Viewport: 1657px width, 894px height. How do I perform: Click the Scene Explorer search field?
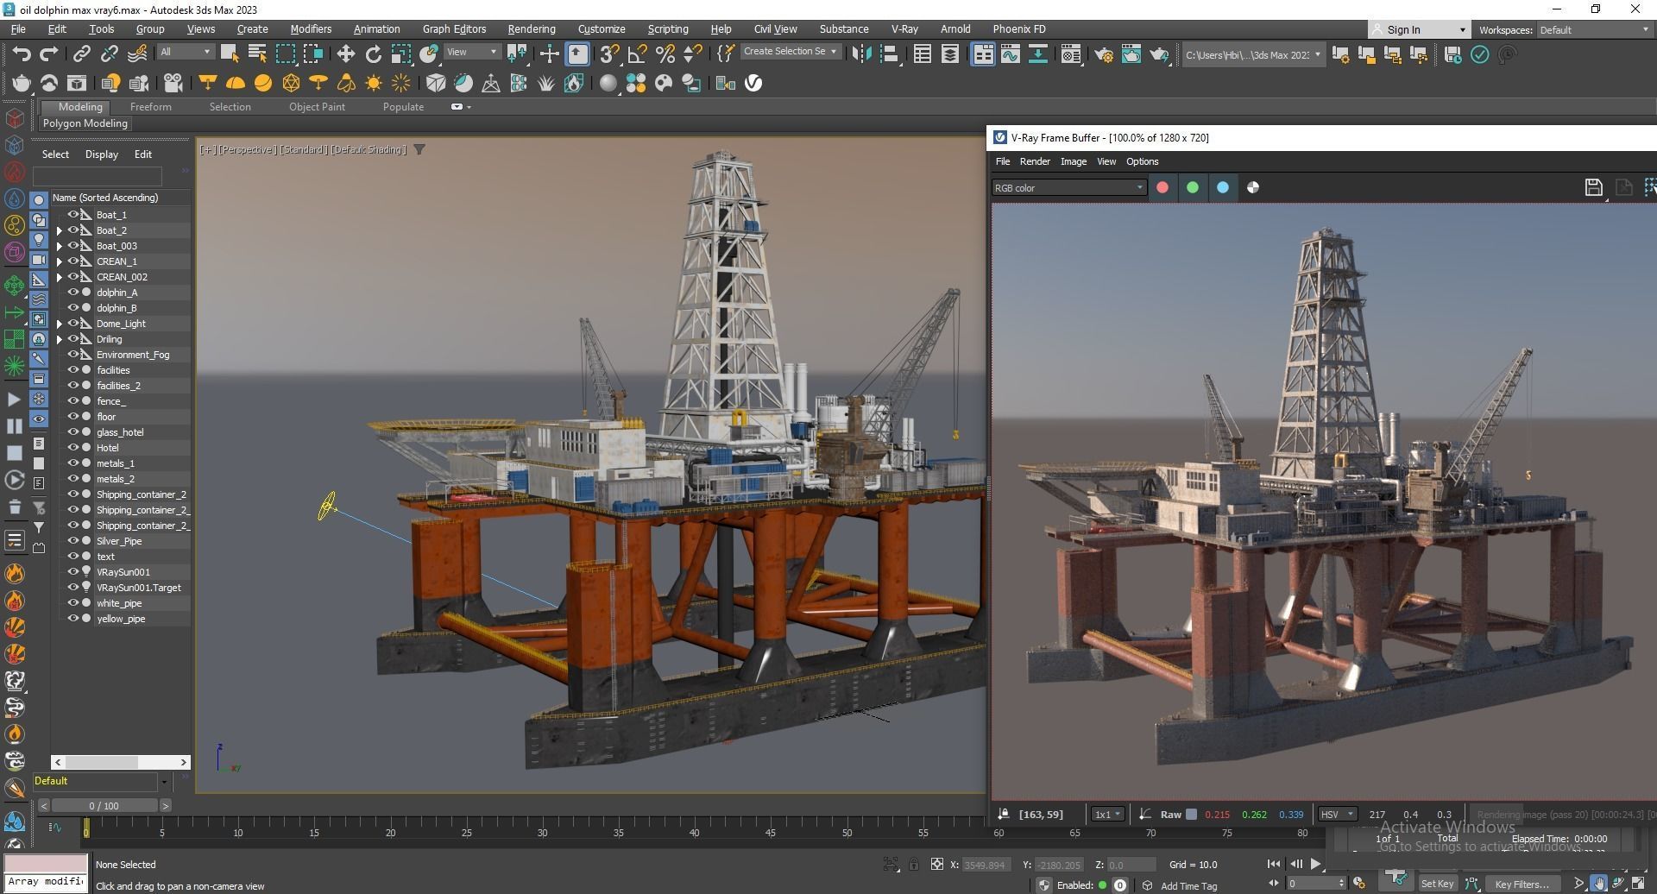click(x=97, y=175)
